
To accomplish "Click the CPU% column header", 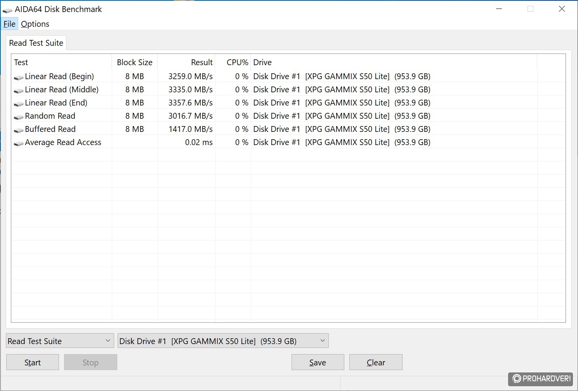I will coord(233,62).
